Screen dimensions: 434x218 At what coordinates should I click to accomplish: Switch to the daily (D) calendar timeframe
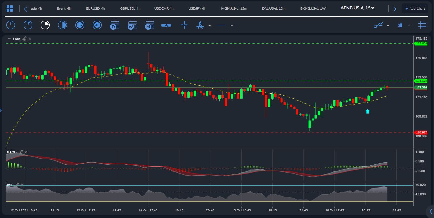coord(114,25)
